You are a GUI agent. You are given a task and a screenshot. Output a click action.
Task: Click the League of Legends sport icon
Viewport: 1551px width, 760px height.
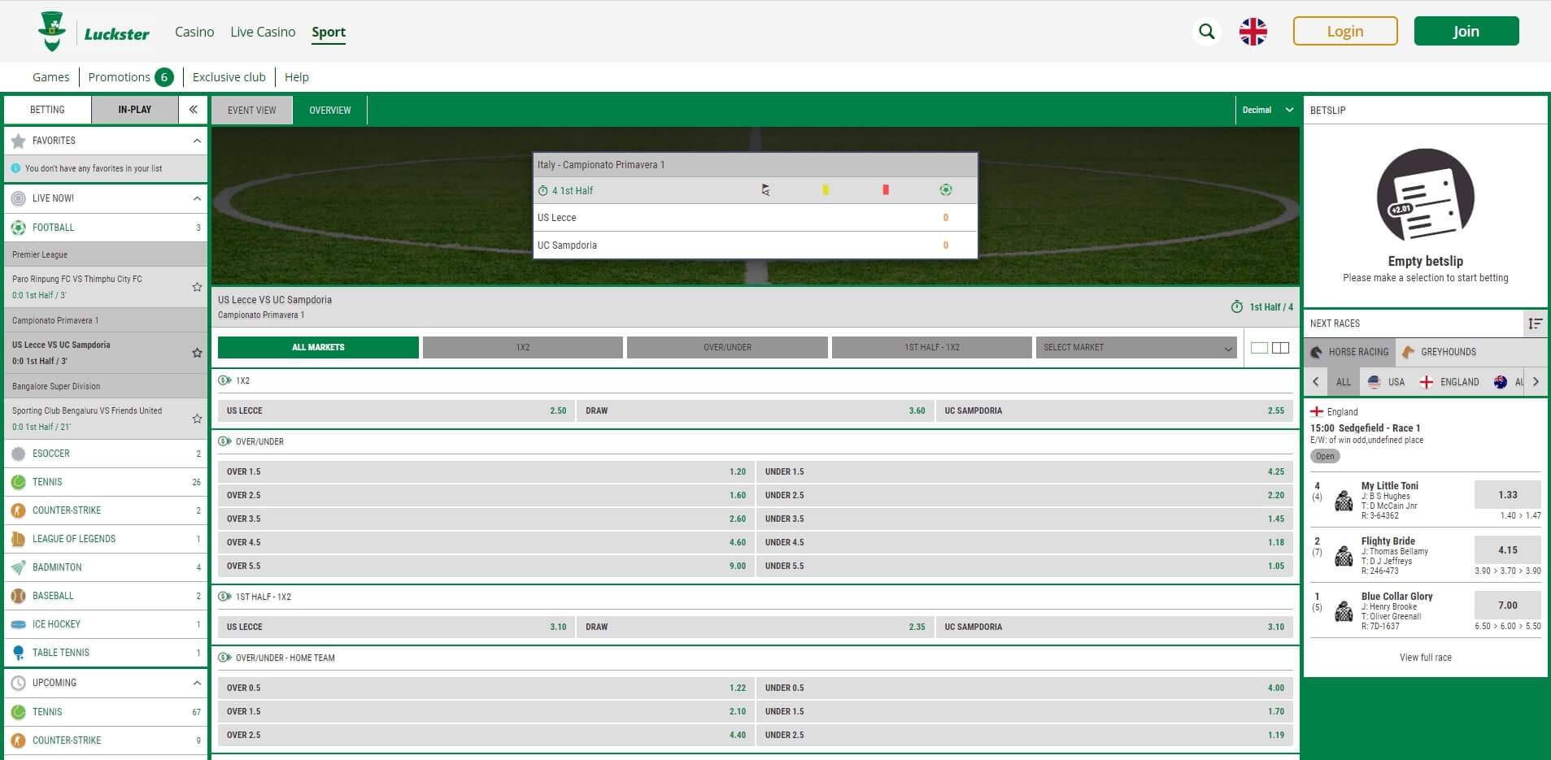[x=19, y=538]
